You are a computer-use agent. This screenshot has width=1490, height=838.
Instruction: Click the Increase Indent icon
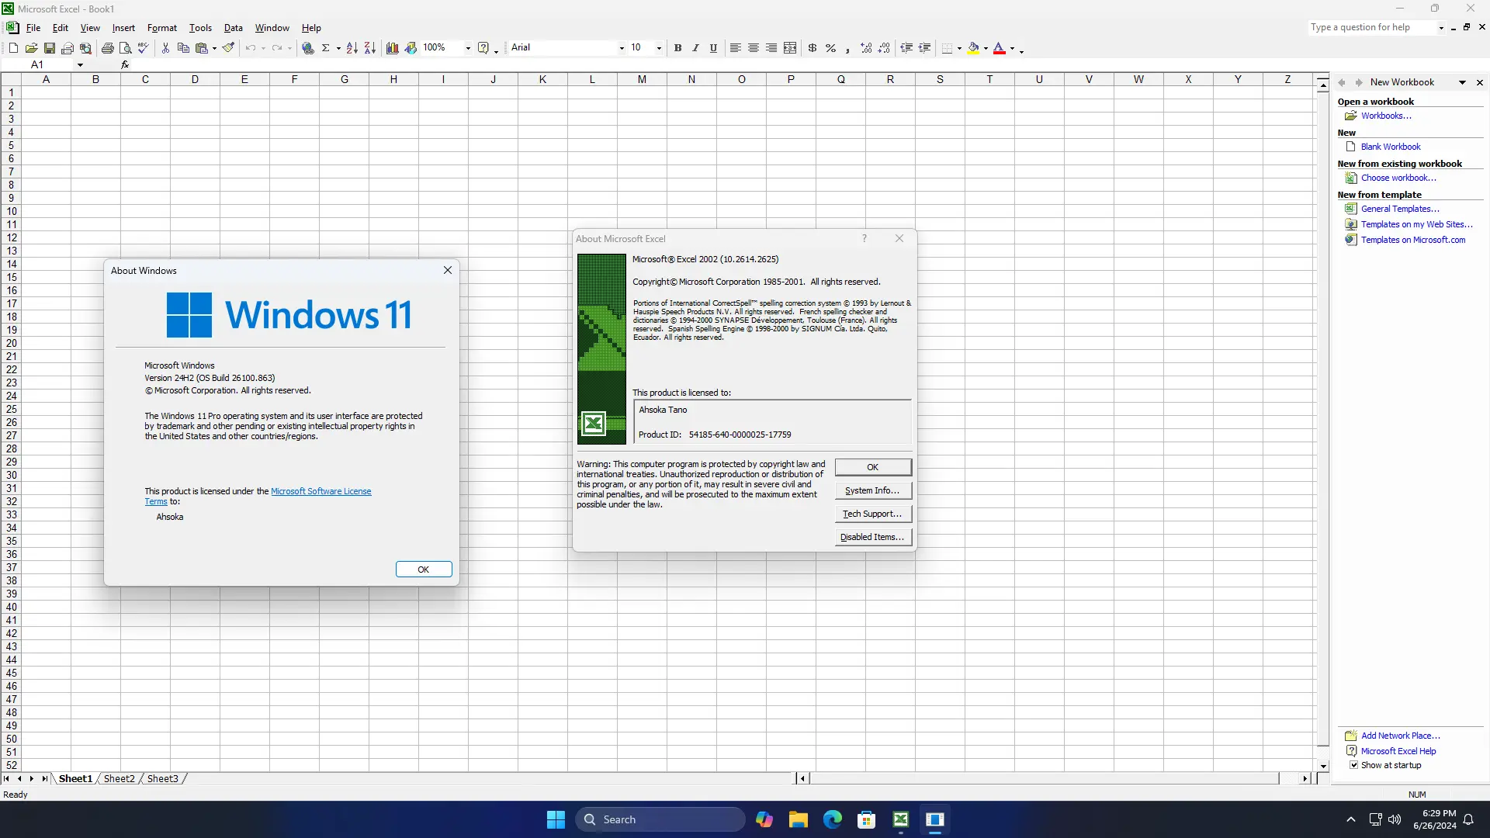coord(924,48)
